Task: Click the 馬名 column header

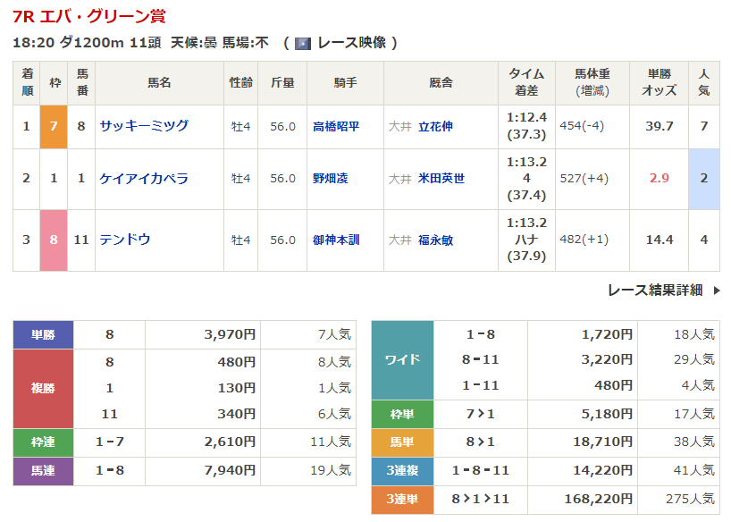Action: (159, 83)
